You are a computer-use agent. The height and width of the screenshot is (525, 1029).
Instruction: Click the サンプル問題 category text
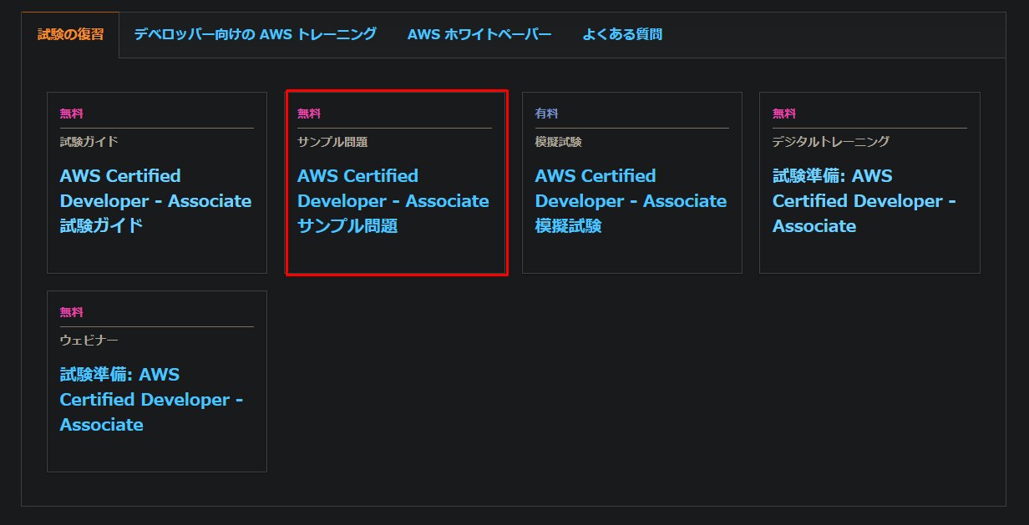332,142
